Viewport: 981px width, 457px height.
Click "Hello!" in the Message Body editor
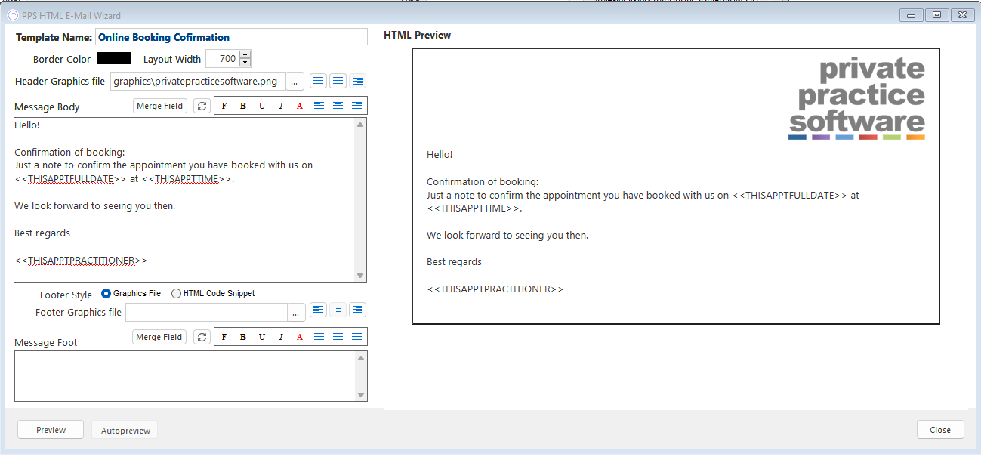point(27,125)
